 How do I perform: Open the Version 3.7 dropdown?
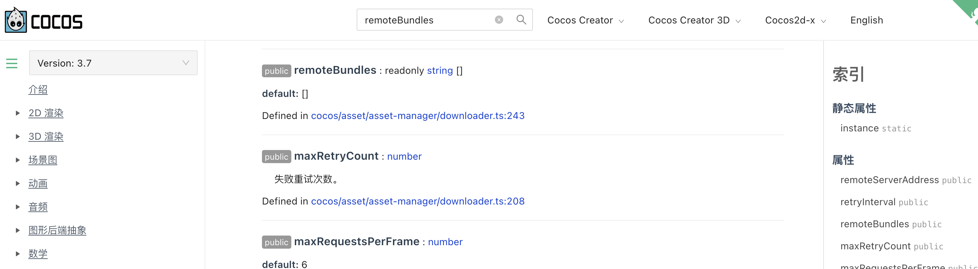coord(113,63)
